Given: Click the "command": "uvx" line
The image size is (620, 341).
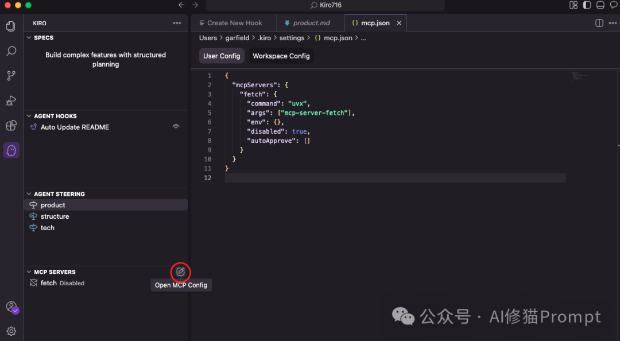Looking at the screenshot, I should (x=278, y=104).
